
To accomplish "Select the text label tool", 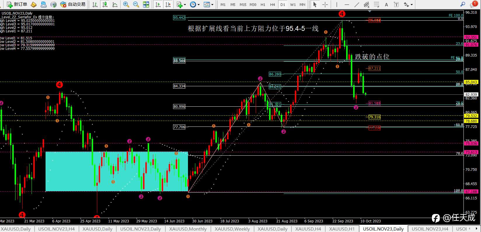I will (396, 4).
